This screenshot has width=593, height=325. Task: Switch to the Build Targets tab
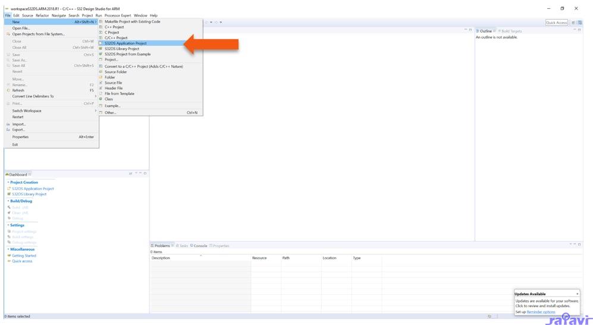511,31
